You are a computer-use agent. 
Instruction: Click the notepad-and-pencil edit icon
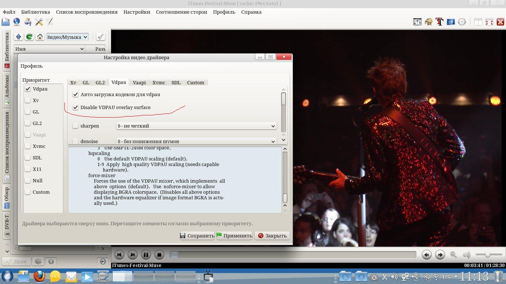click(50, 22)
